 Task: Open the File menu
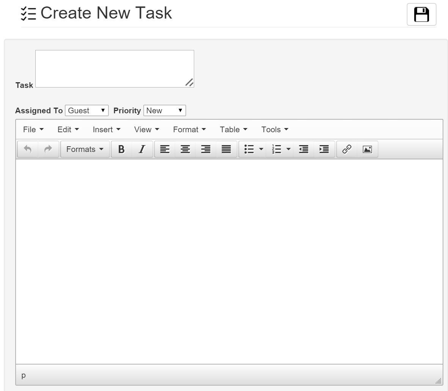pyautogui.click(x=33, y=130)
